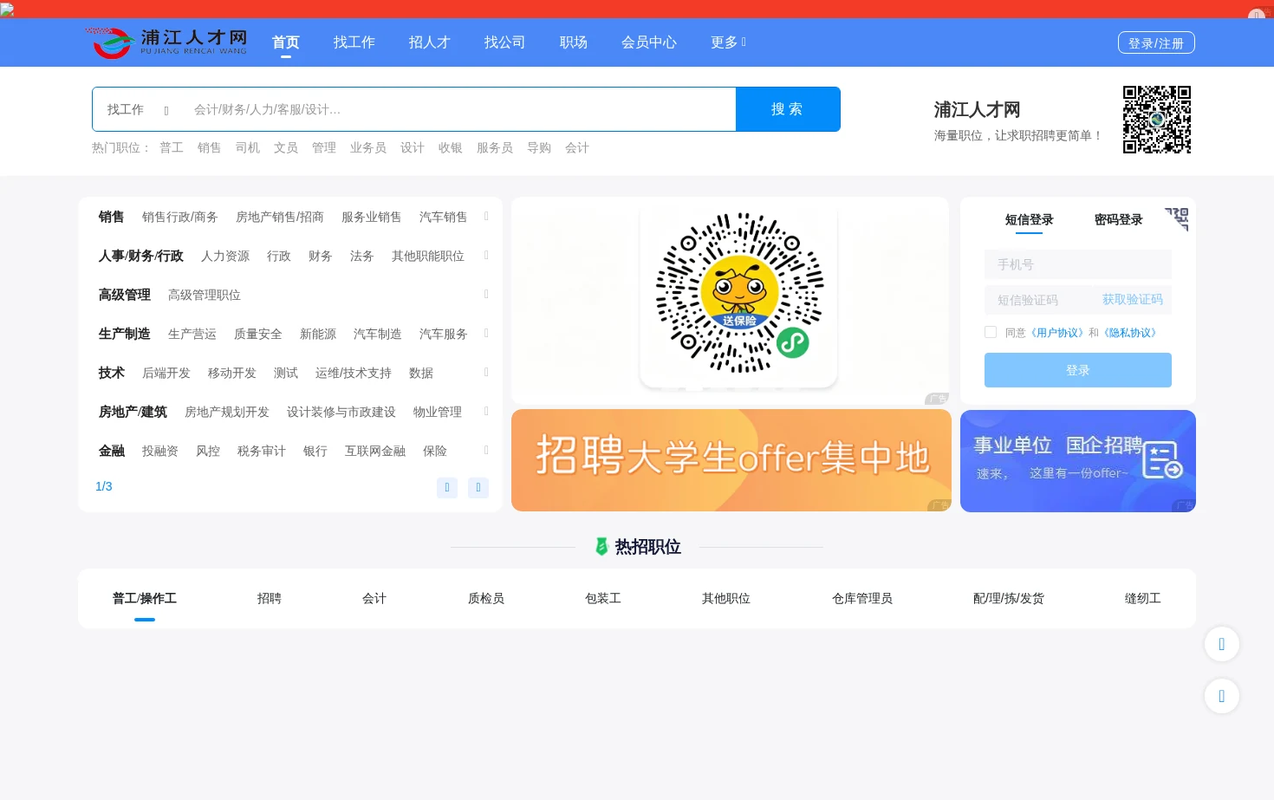
Task: Open the 找工作 search type dropdown
Action: [138, 109]
